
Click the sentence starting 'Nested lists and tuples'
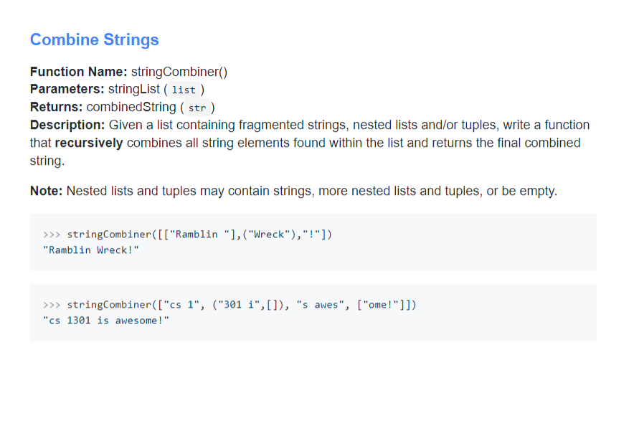[311, 191]
